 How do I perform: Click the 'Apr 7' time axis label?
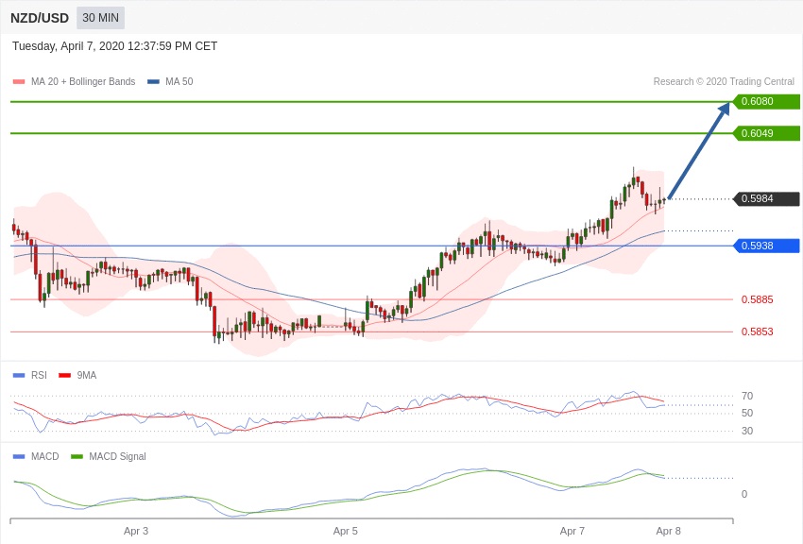(x=572, y=531)
